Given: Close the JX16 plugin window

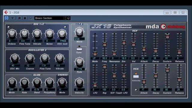Looking at the screenshot, I should click(183, 13).
